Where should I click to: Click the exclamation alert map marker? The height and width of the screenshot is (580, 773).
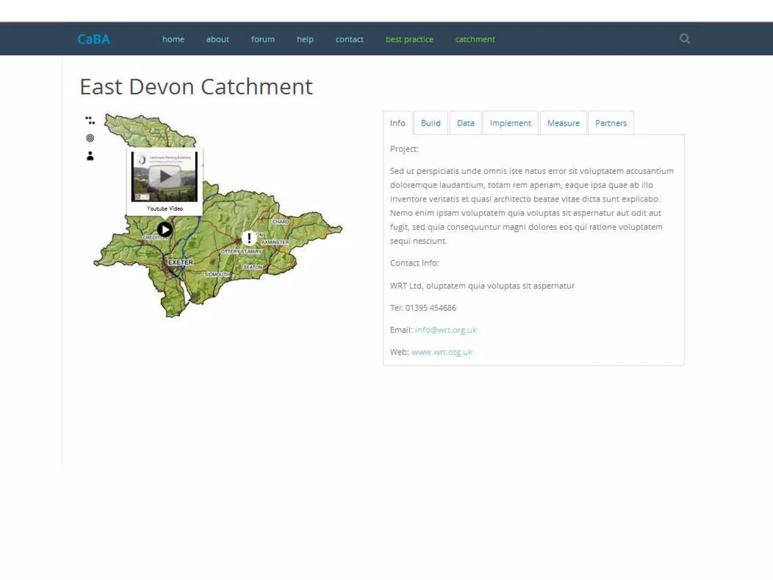point(249,238)
